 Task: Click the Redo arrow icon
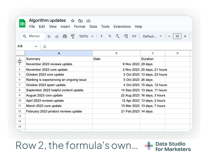click(57, 36)
